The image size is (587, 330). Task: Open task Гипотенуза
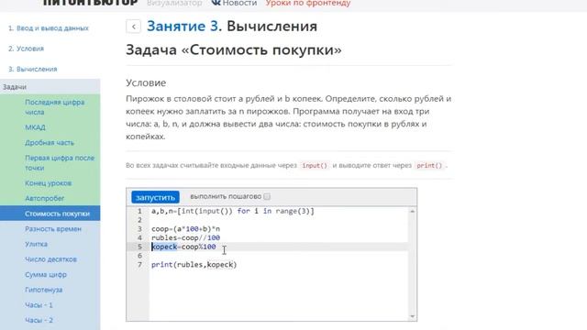pos(43,290)
